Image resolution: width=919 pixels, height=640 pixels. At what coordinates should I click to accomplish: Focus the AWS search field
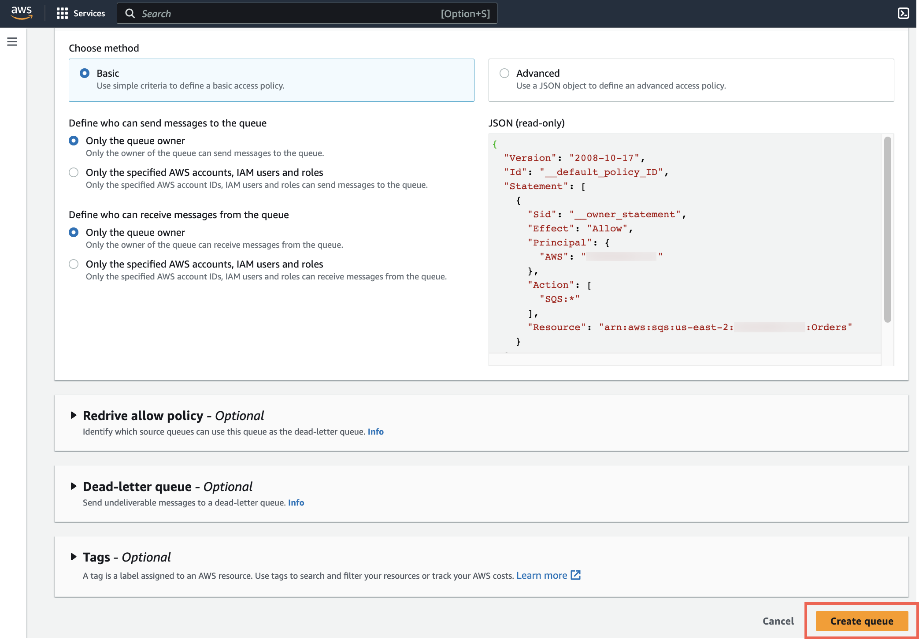(x=307, y=14)
